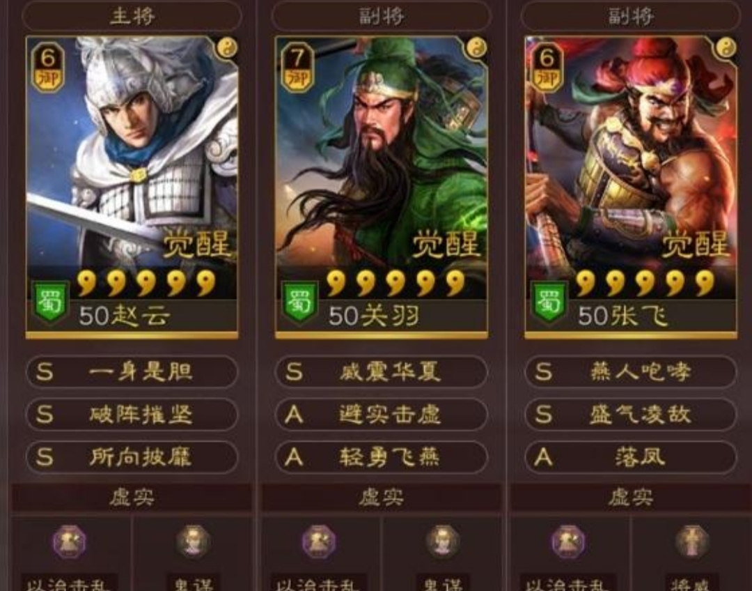Click the green 蜀 faction badge on 关羽
This screenshot has height=591, width=752.
coord(299,302)
